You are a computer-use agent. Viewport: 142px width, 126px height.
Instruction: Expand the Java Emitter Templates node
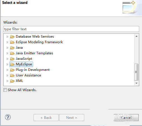(7, 53)
